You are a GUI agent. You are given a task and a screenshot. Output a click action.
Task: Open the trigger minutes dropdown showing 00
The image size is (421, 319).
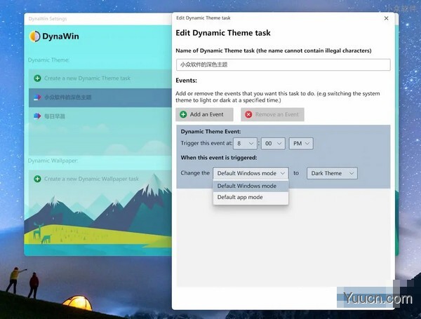tap(272, 143)
